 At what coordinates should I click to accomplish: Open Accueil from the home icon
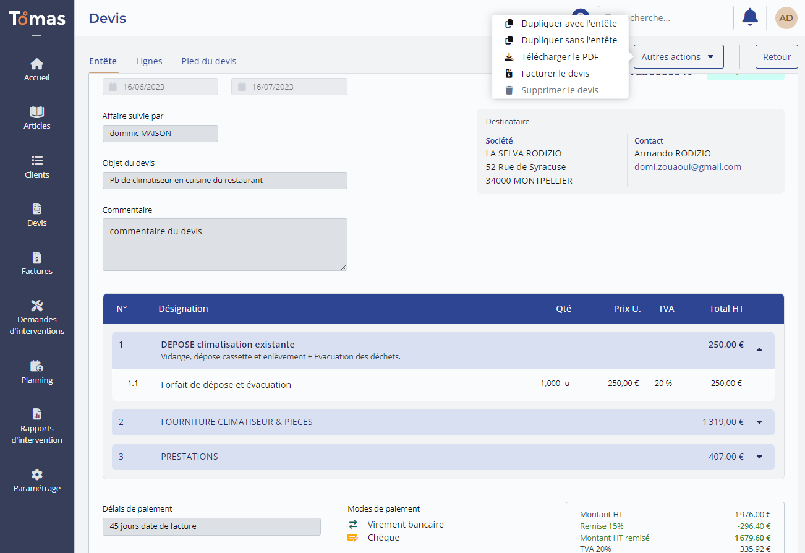(x=37, y=64)
